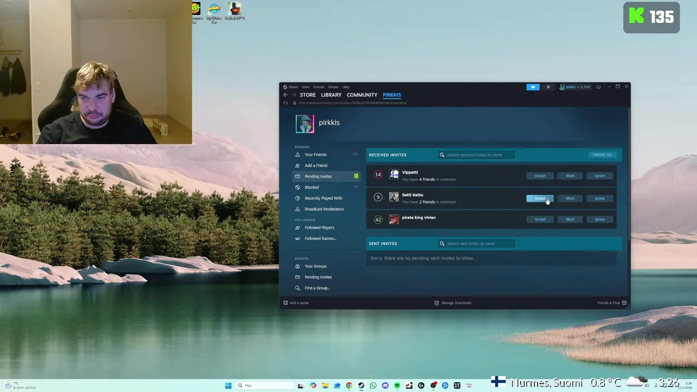Reload the page with the refresh icon

click(285, 103)
